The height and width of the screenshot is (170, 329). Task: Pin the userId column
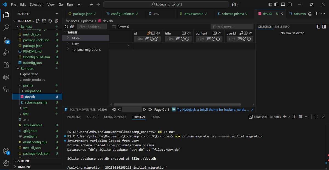pos(250,33)
